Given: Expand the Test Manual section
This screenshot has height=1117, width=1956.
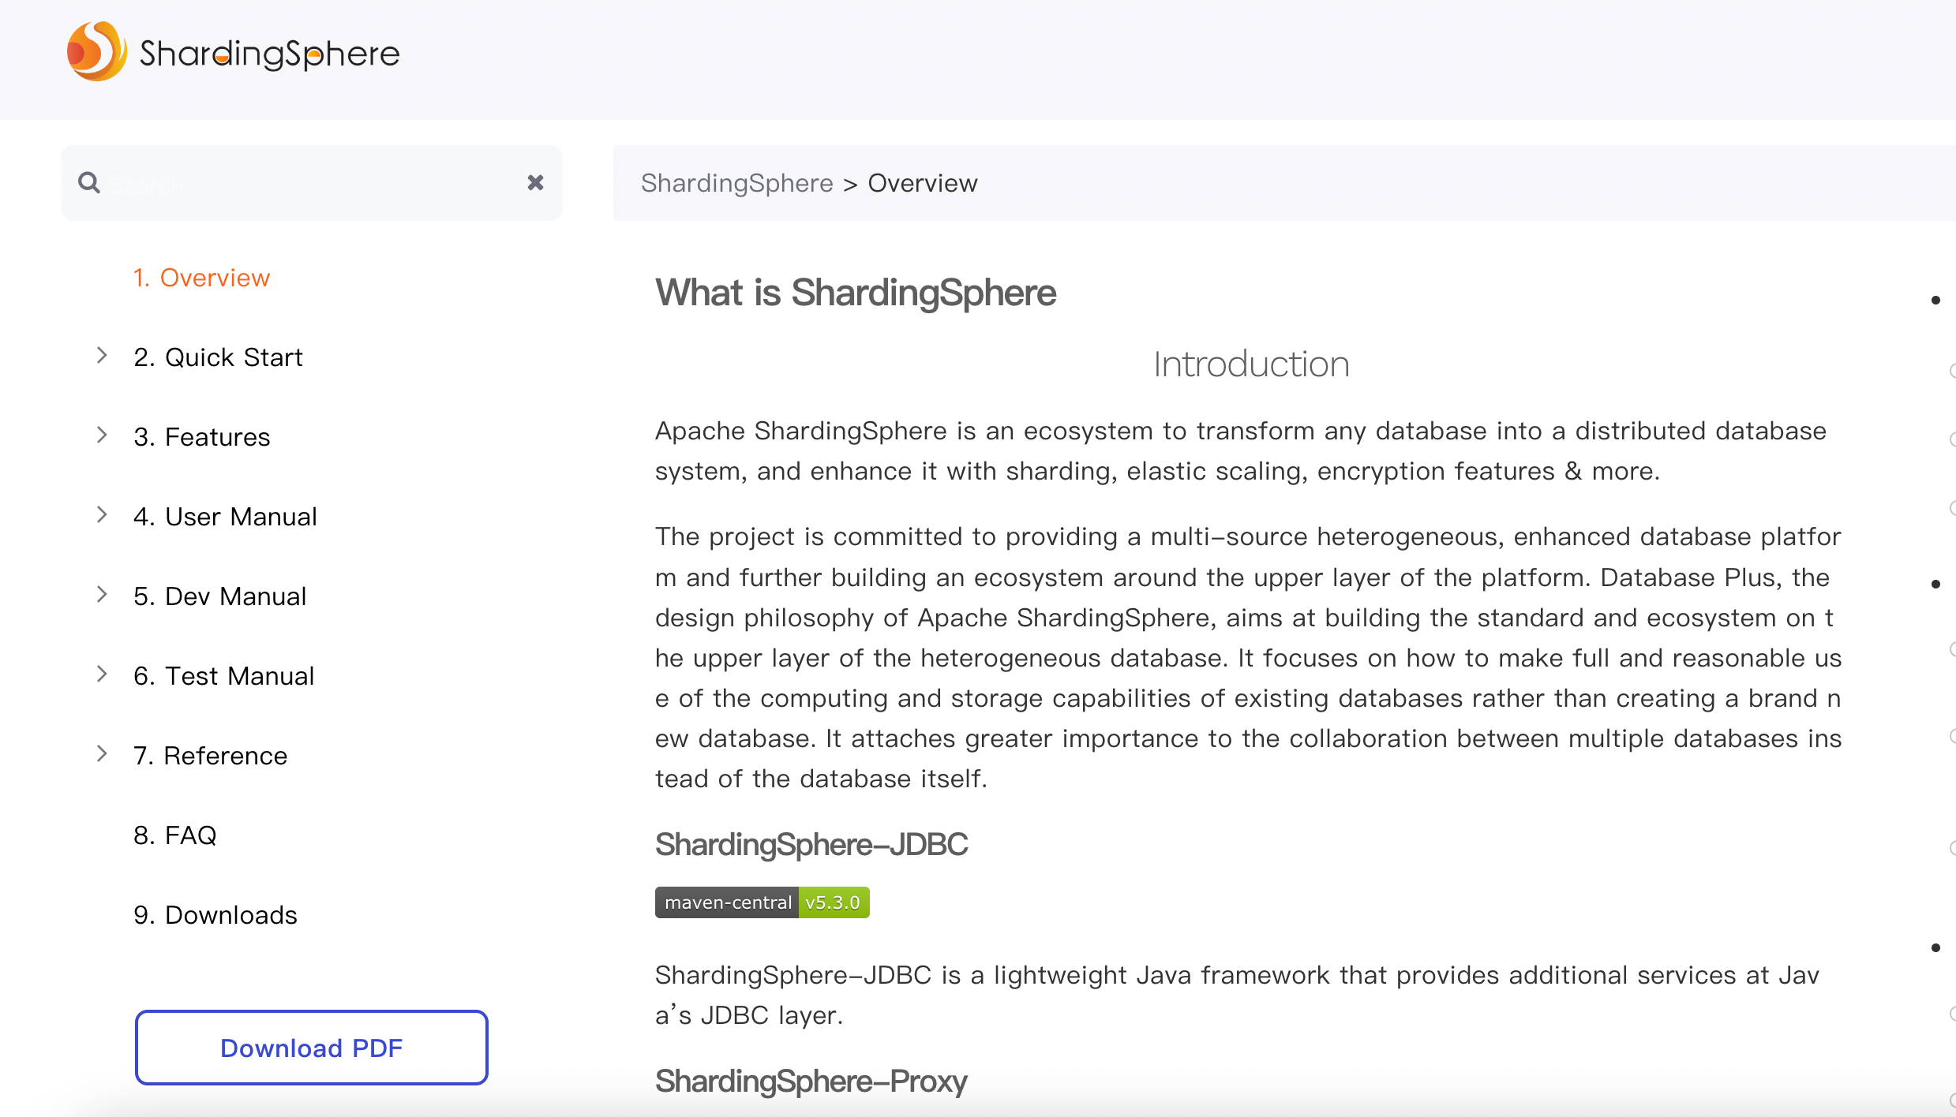Looking at the screenshot, I should point(102,674).
